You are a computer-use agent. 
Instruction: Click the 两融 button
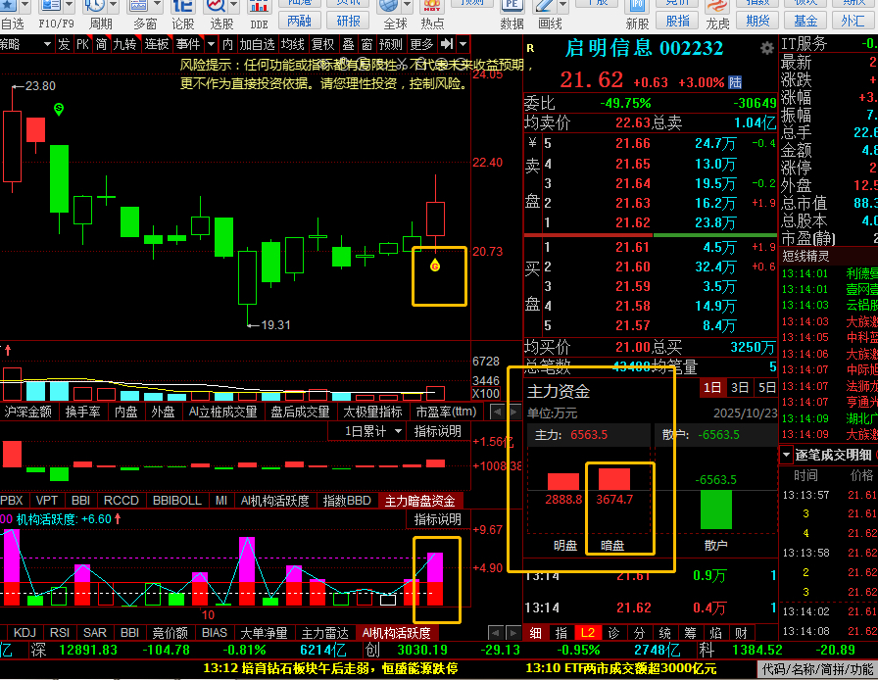coord(299,22)
